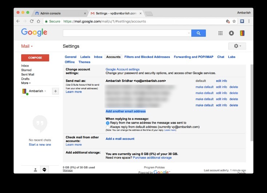The width and height of the screenshot is (267, 193).
Task: Go to browser home page icon
Action: [39, 21]
